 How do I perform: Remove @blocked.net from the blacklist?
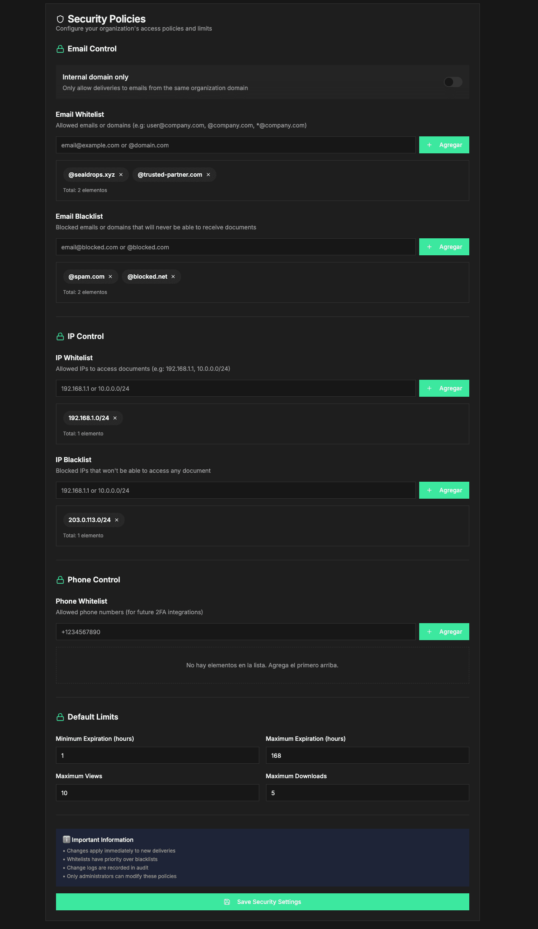pos(173,277)
